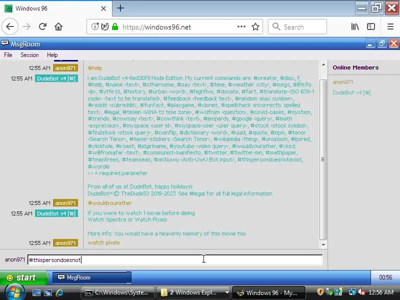Minimize the MsgRoom window
The height and width of the screenshot is (300, 400).
(x=370, y=44)
